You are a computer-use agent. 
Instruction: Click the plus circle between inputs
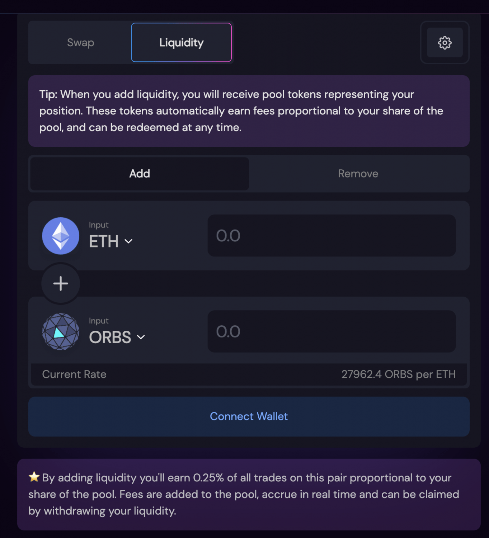(x=61, y=283)
